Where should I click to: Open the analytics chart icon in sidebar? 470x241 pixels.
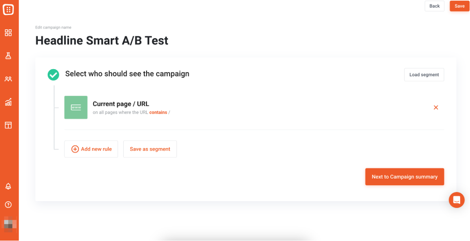click(x=8, y=102)
